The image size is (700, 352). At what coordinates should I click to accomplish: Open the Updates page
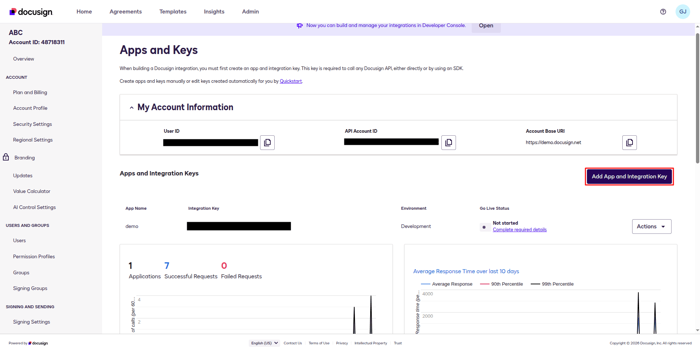tap(23, 176)
